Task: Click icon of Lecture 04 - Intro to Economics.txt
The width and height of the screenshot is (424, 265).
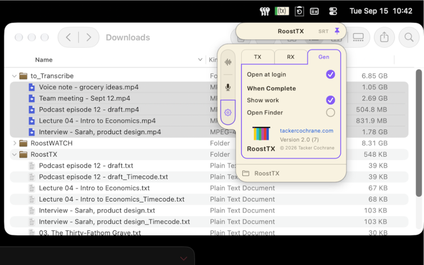Action: point(32,188)
